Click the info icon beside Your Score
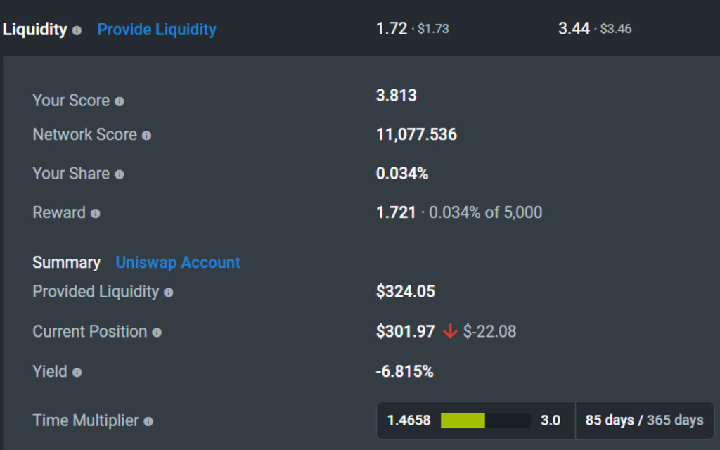Screen dimensions: 720x450 point(120,101)
